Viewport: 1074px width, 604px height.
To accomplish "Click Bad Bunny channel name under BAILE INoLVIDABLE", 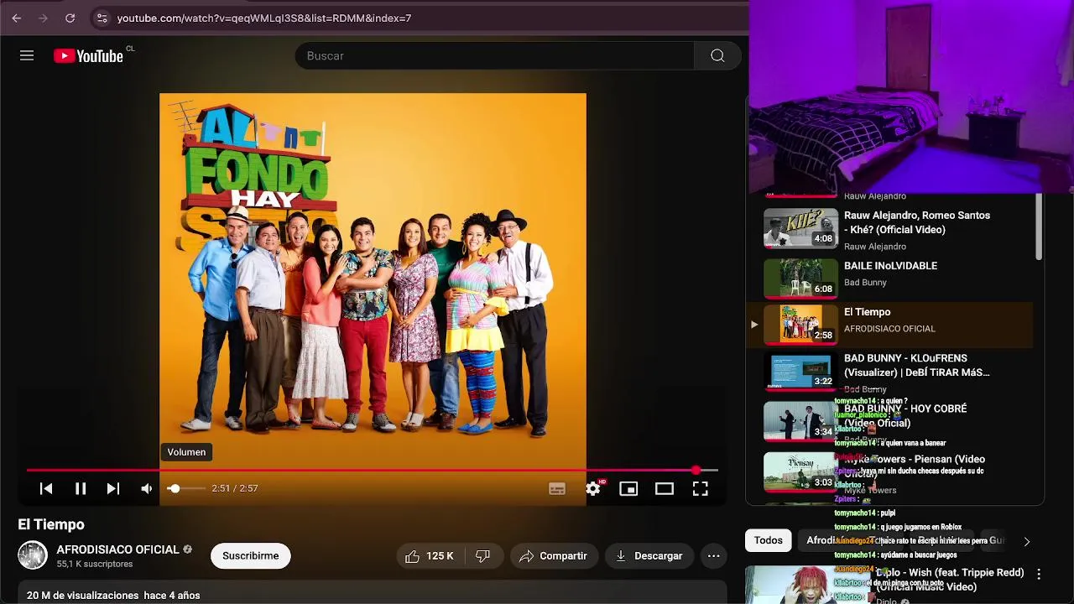I will coord(865,282).
